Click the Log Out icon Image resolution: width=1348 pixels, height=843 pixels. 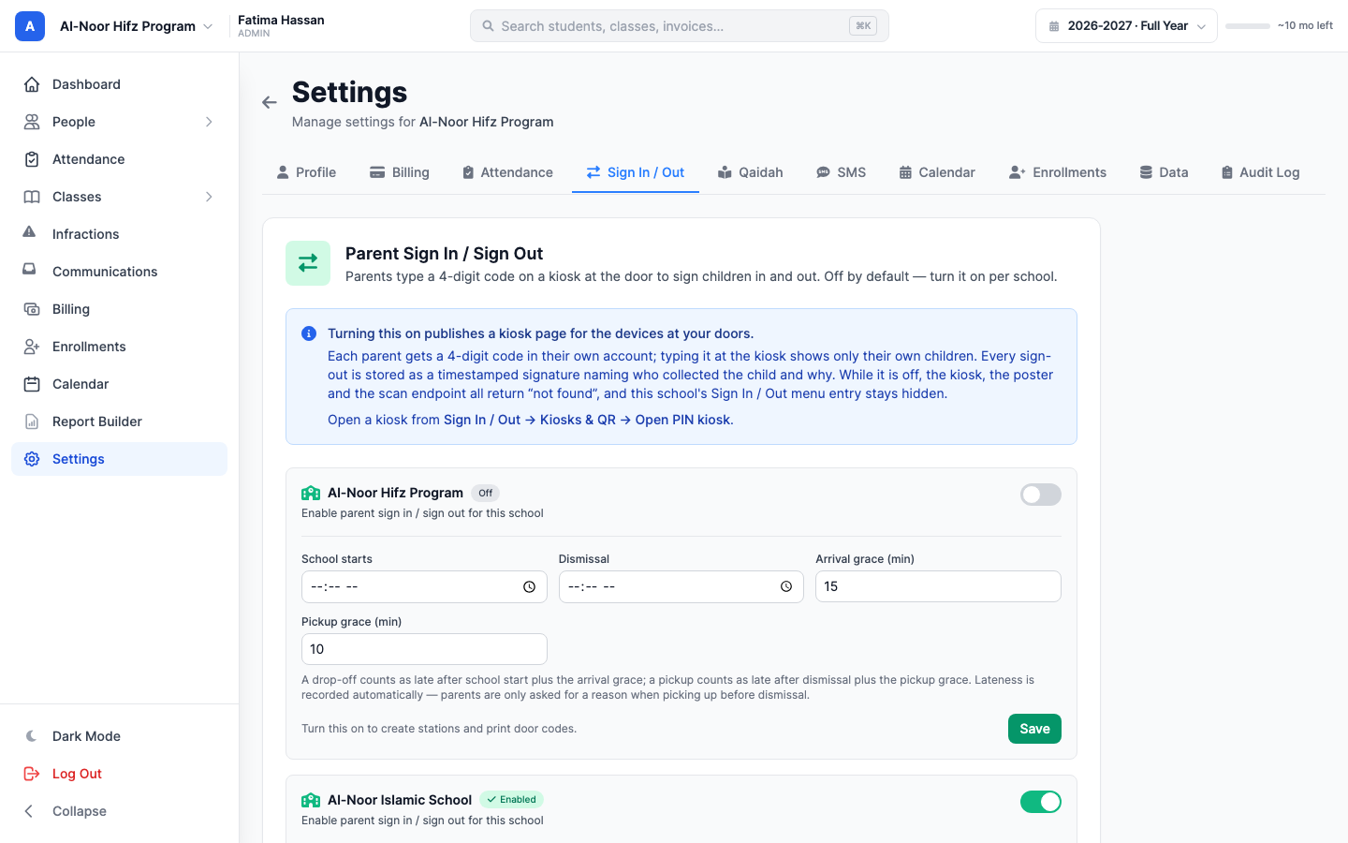tap(32, 774)
